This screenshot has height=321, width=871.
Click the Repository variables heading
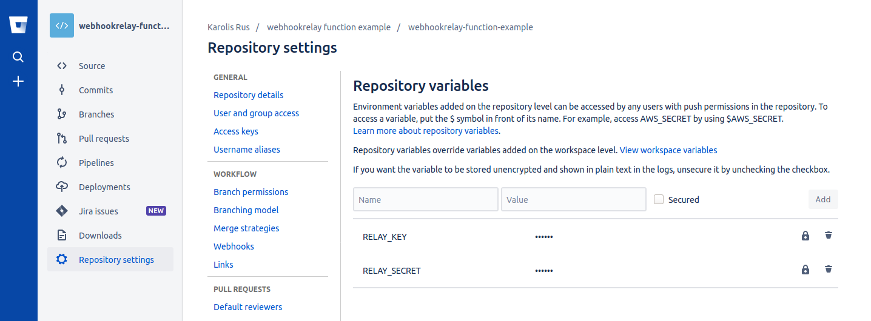[x=421, y=85]
